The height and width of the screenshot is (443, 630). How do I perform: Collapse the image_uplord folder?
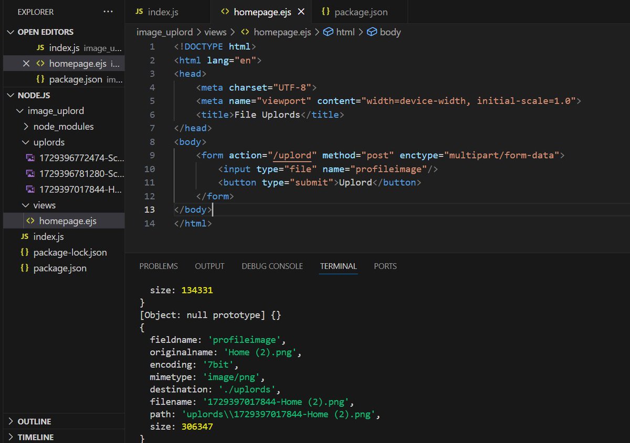click(20, 111)
